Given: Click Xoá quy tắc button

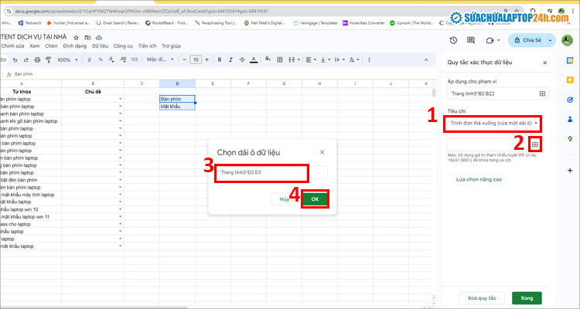Looking at the screenshot, I should (x=482, y=298).
